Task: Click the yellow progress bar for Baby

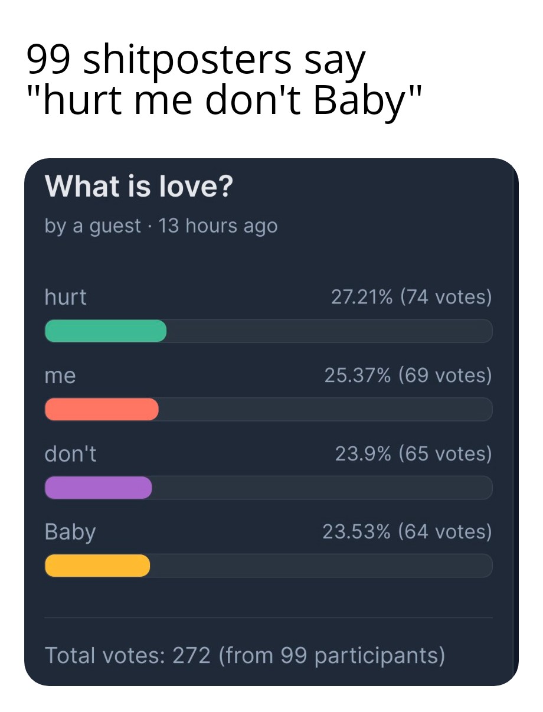Action: [x=97, y=566]
